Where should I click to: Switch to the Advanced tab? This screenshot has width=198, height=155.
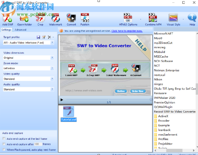point(20,30)
